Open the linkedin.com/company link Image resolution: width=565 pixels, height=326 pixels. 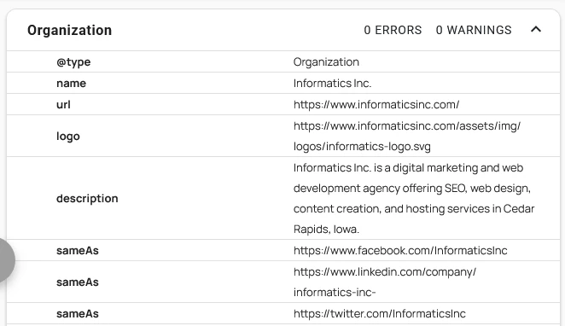[385, 282]
